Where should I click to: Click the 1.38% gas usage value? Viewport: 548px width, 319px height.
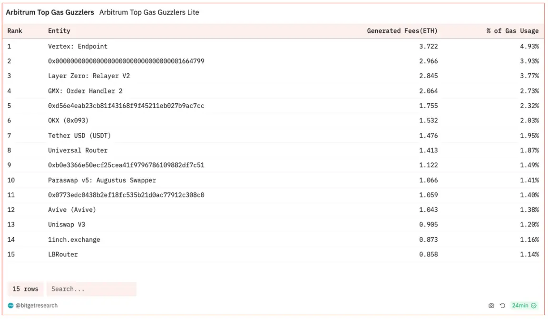[529, 209]
